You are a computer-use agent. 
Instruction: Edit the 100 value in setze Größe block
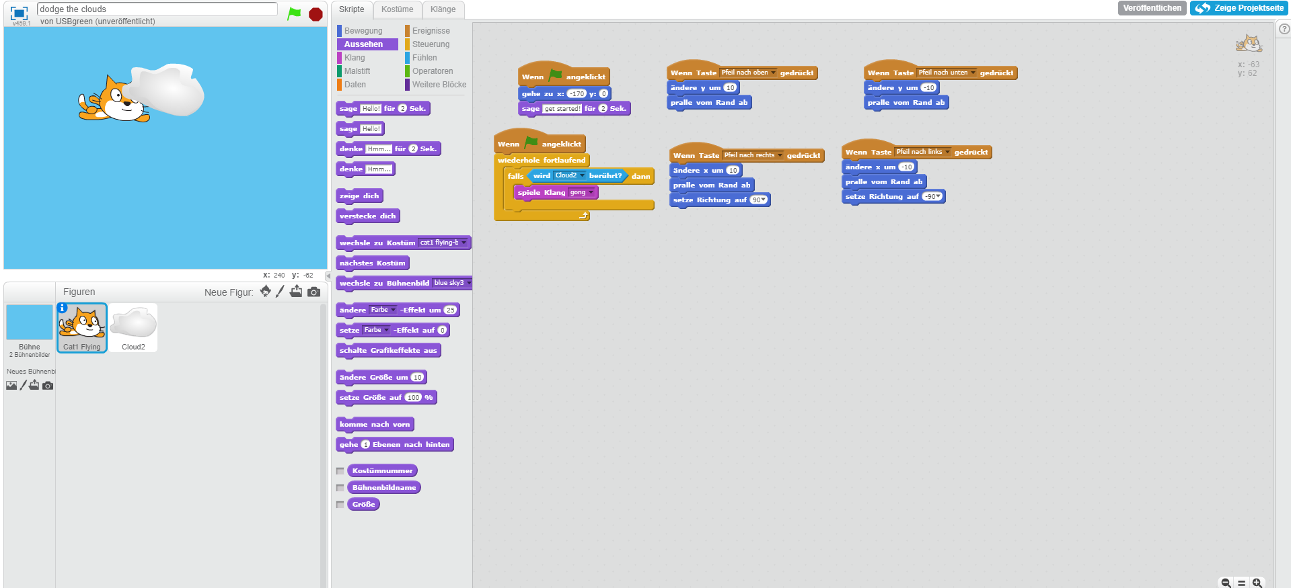click(413, 398)
